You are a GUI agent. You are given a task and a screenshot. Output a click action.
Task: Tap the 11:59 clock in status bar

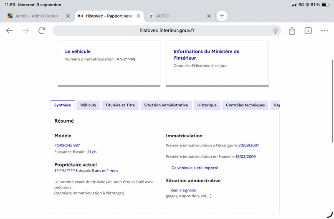tap(10, 5)
